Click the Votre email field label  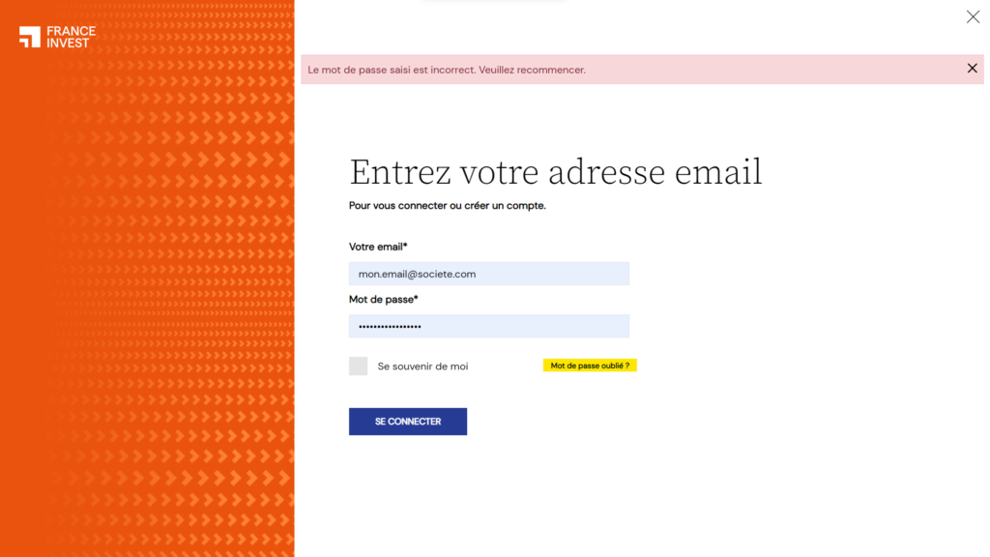378,247
